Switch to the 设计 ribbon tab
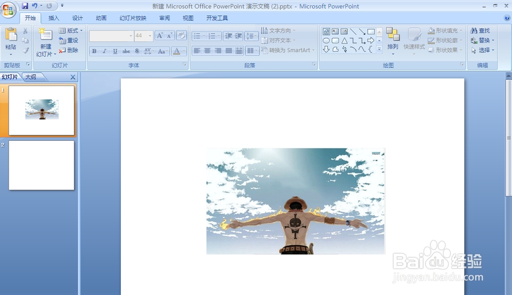 (x=77, y=18)
